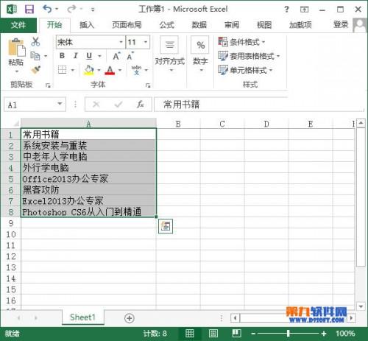368x341 pixels.
Task: Open the font size 11 dropdown
Action: pos(145,42)
